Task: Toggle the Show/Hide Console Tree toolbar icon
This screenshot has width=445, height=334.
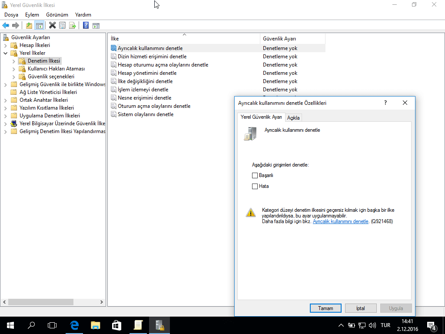Action: click(39, 26)
